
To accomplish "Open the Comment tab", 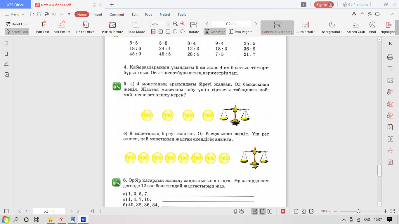I will [117, 15].
